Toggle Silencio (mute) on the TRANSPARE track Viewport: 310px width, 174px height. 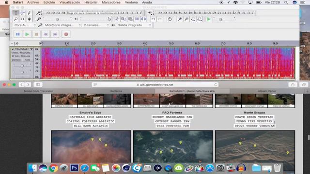16,60
